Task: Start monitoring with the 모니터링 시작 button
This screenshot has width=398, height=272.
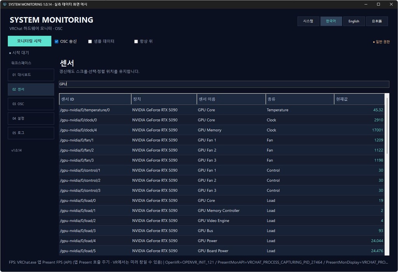Action: [x=30, y=41]
